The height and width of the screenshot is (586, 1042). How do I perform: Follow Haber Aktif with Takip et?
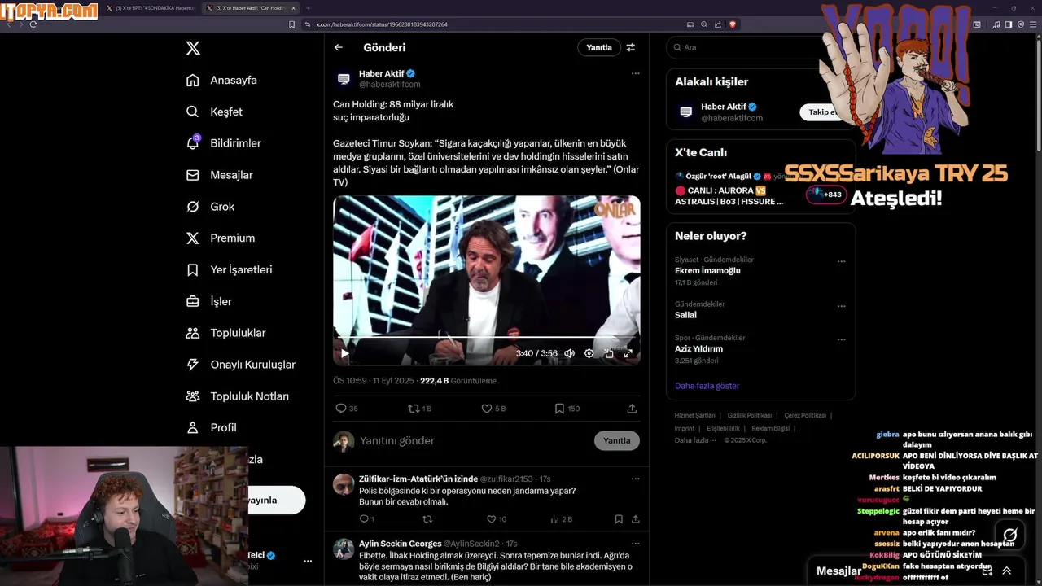tap(821, 112)
